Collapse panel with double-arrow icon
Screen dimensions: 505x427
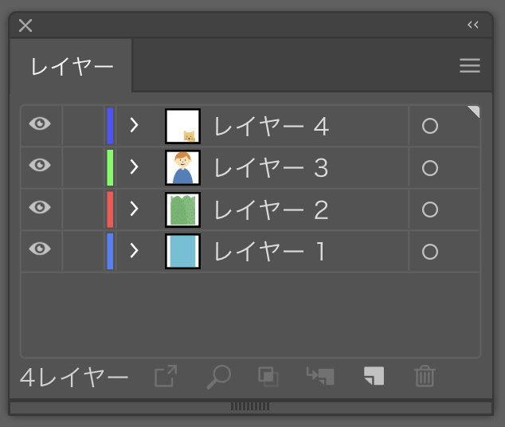[x=473, y=25]
